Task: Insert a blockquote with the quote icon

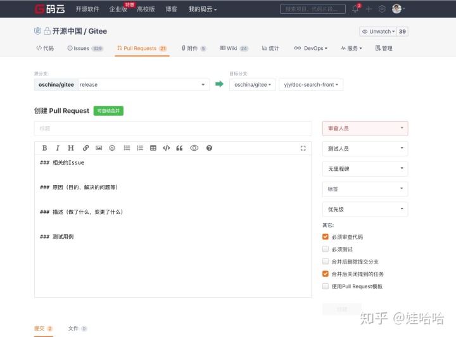Action: (179, 148)
